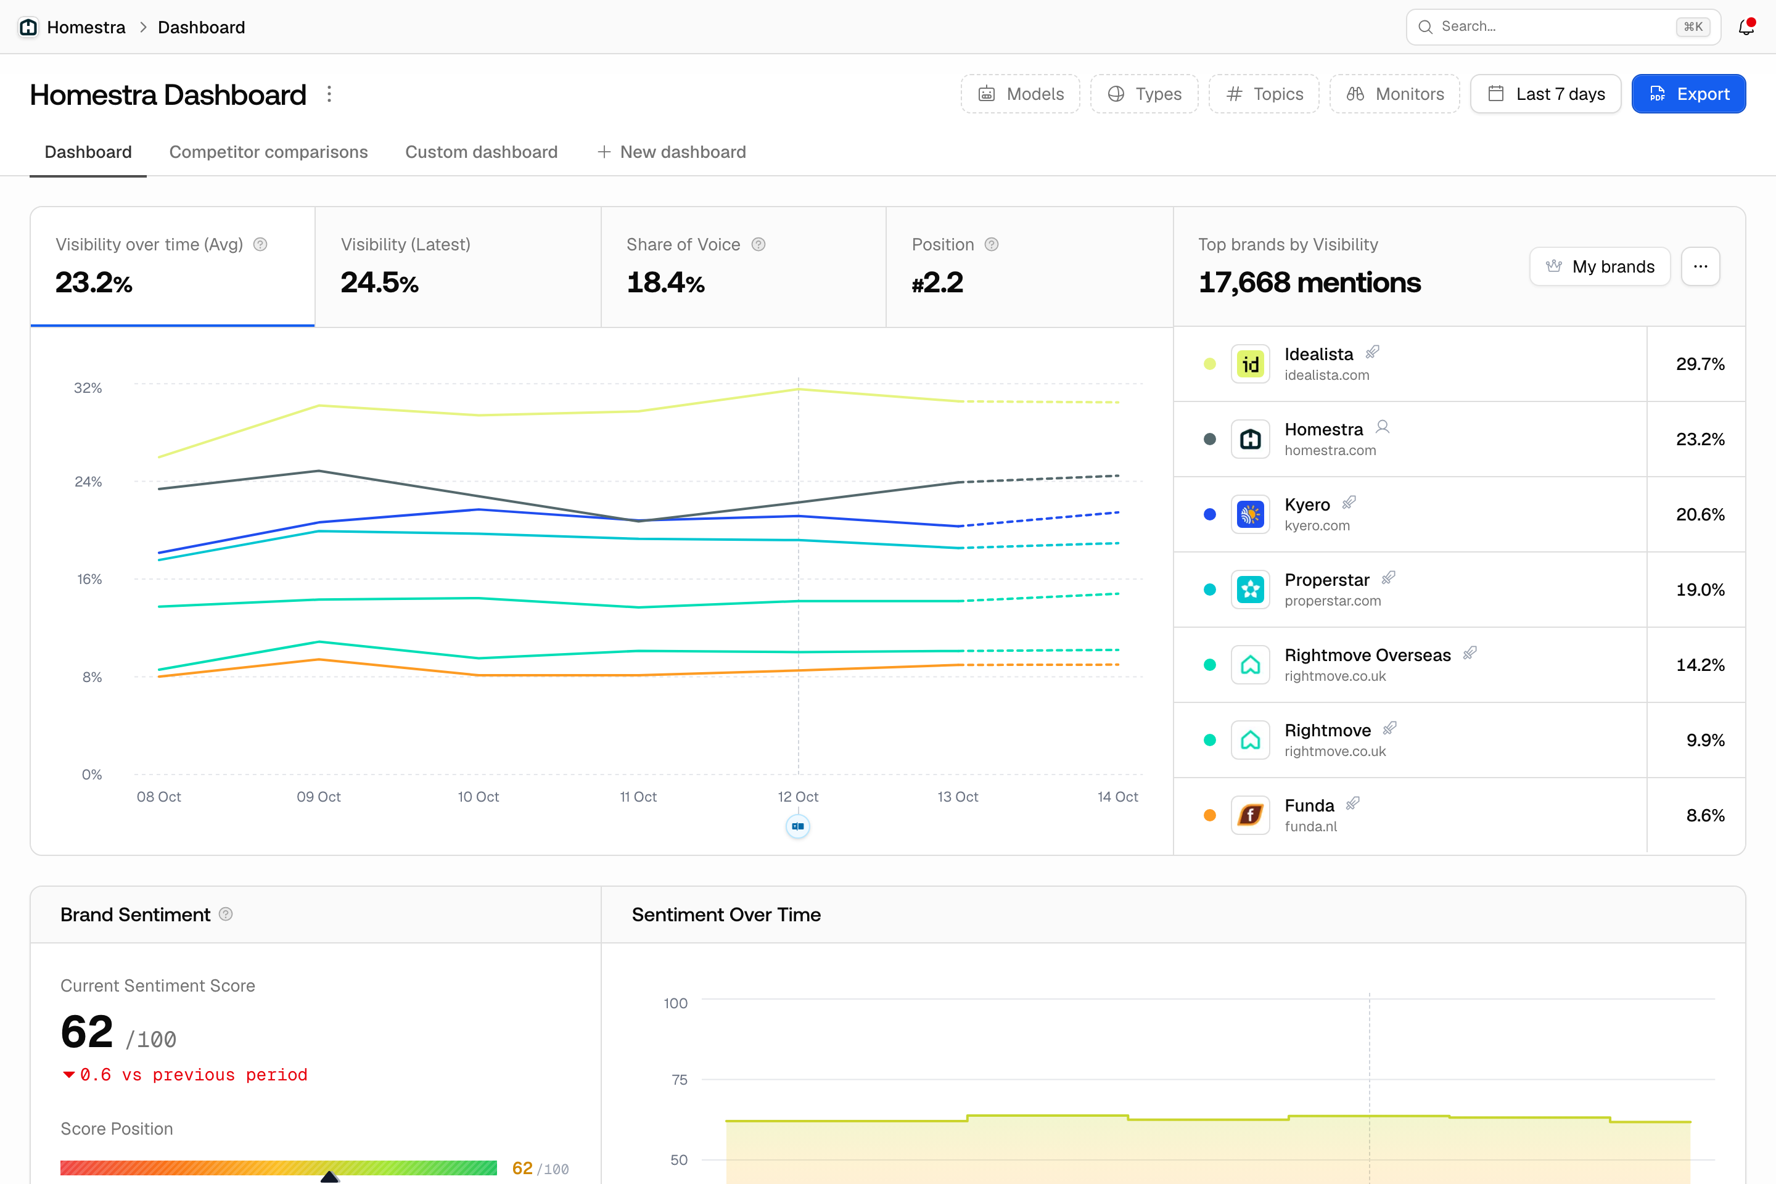Click the rocket icon next to Rightmove Overseas
The width and height of the screenshot is (1776, 1184).
[1470, 652]
